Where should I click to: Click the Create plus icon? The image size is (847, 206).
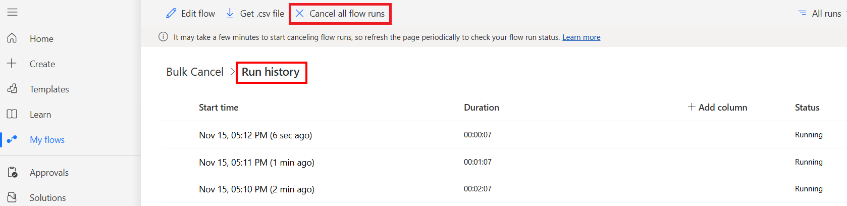12,64
